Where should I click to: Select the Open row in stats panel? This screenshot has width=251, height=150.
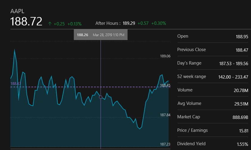212,36
